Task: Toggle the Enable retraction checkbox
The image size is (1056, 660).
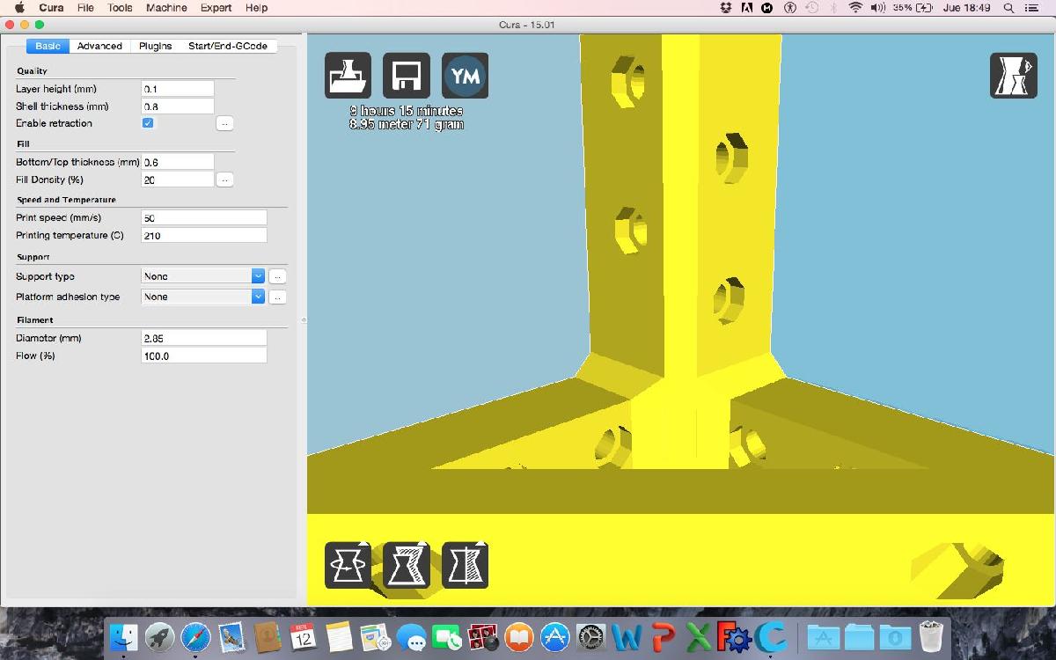Action: [148, 123]
